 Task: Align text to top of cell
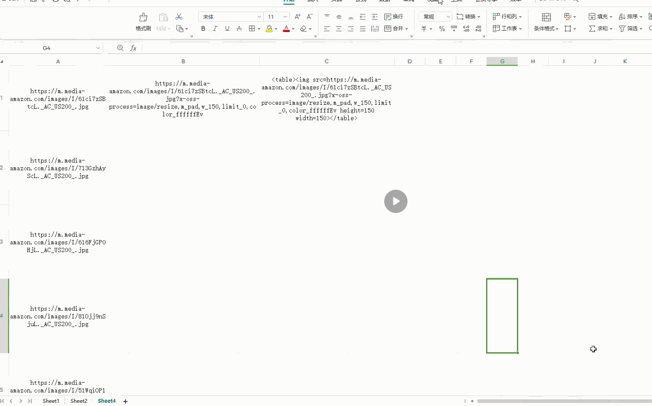pos(327,17)
